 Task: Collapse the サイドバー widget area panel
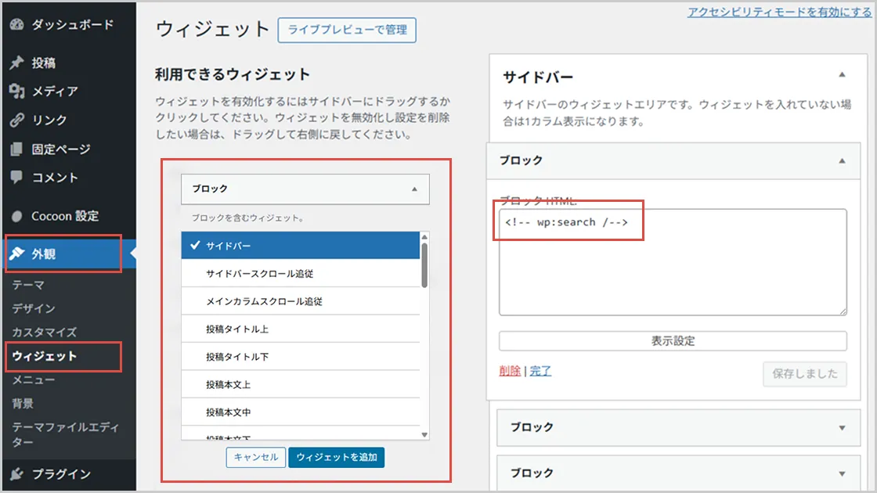[842, 75]
